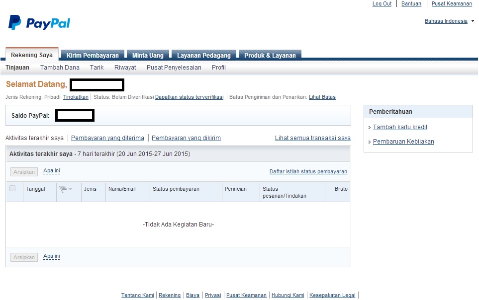Screen dimensions: 479x300
Task: Click Dapatkan status terverifikasi link
Action: click(x=190, y=97)
